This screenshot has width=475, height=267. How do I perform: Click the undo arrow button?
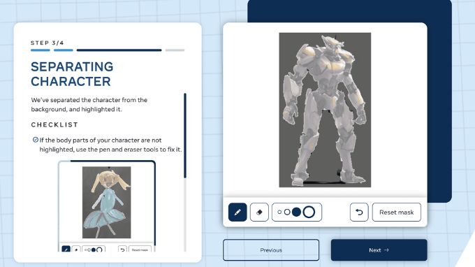359,212
